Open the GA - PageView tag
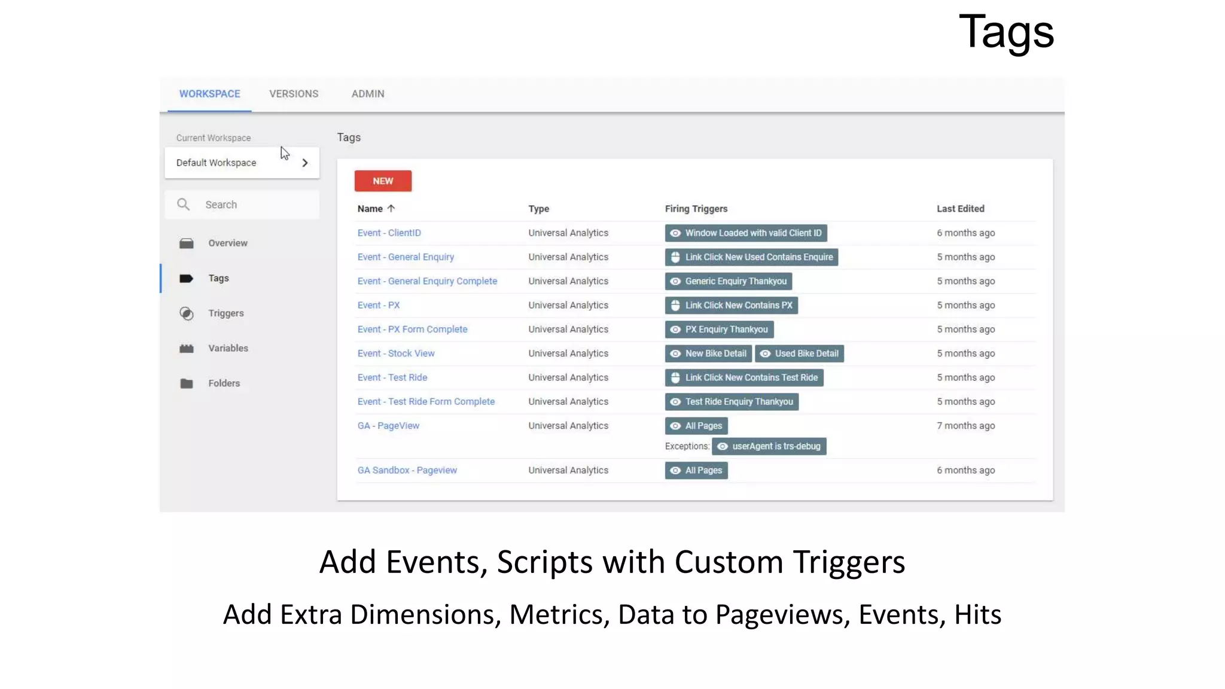 (389, 426)
